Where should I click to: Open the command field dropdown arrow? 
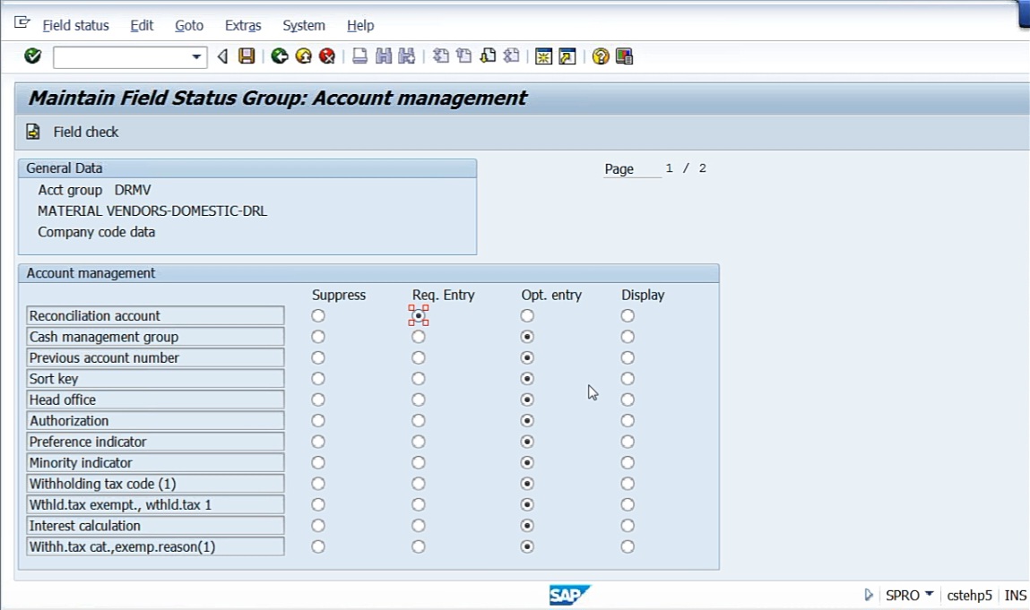click(x=195, y=57)
